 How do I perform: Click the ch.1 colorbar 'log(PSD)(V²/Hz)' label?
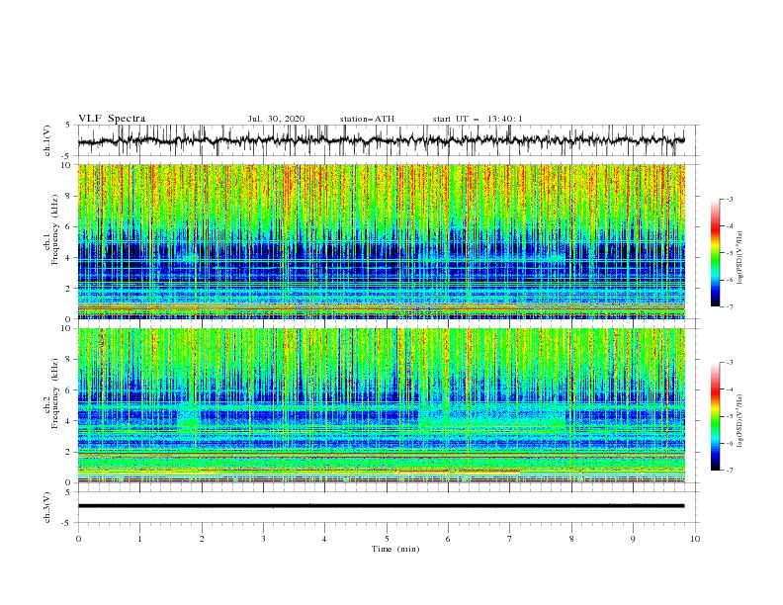coord(740,258)
